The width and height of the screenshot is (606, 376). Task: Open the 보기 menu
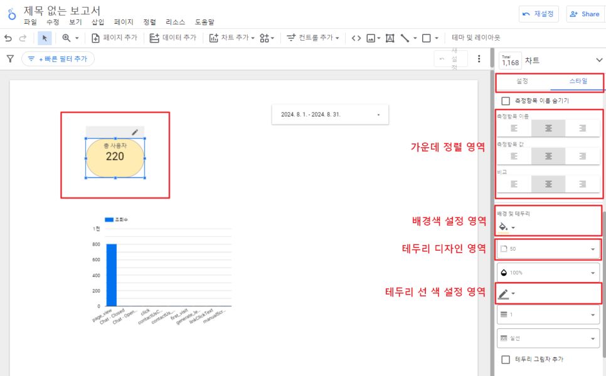tap(75, 22)
